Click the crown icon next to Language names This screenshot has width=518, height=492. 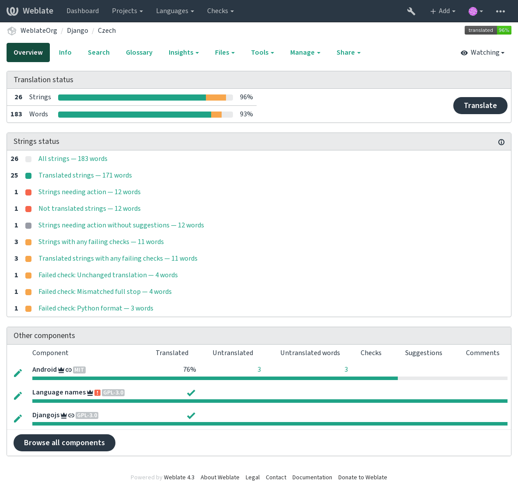(90, 393)
